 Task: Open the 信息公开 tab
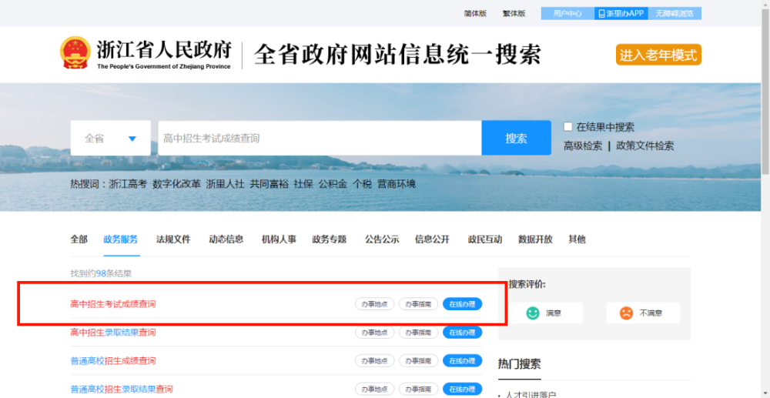(x=432, y=239)
